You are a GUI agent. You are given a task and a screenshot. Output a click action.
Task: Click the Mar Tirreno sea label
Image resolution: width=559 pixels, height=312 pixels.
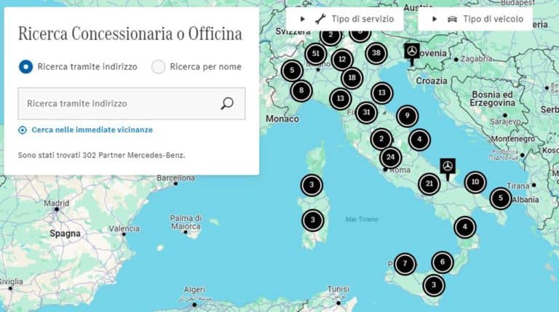pyautogui.click(x=362, y=220)
